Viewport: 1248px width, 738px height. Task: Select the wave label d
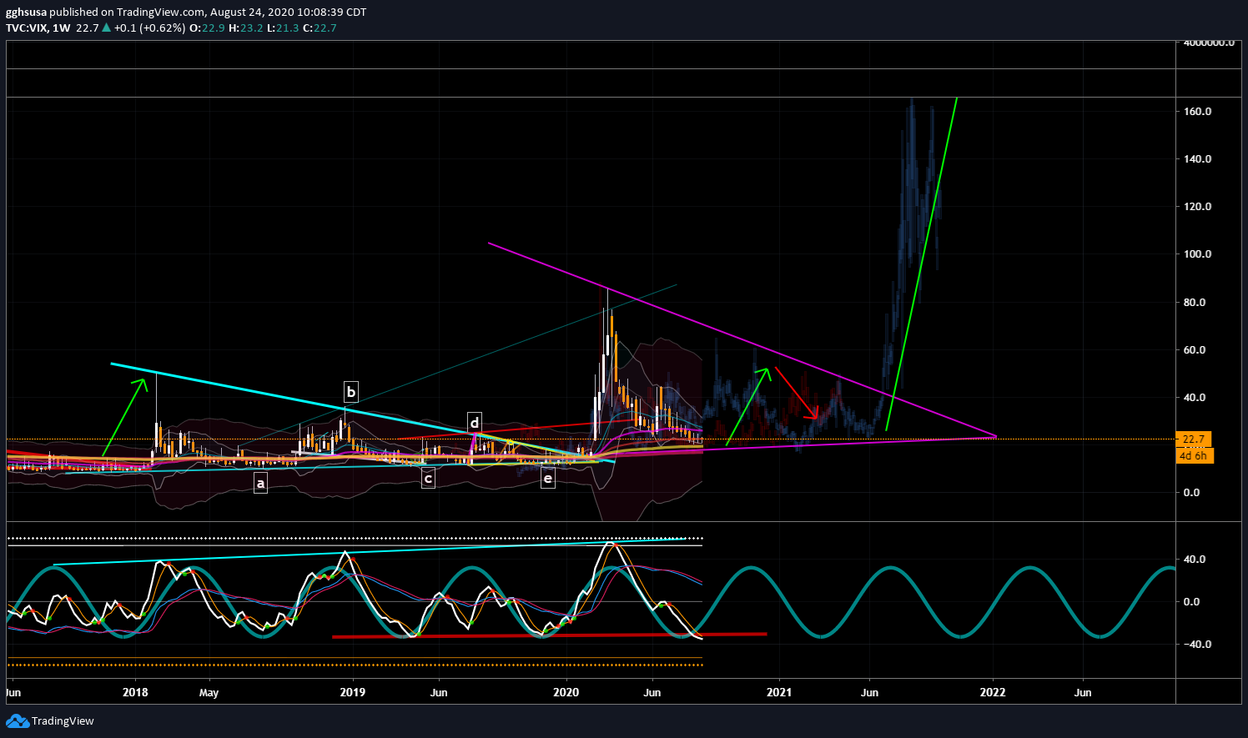pos(474,422)
